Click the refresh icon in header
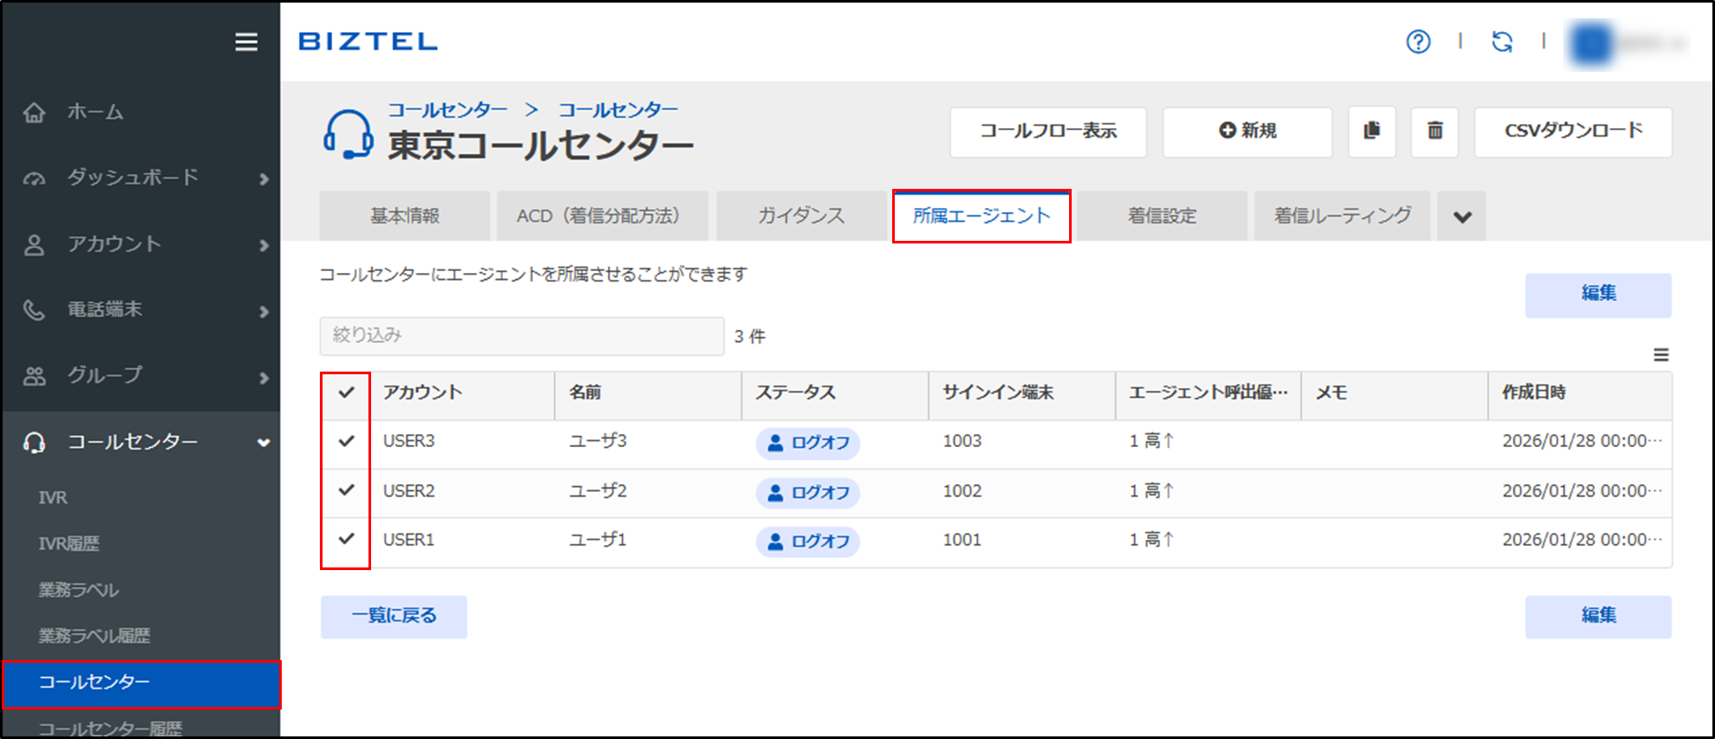Viewport: 1715px width, 739px height. pyautogui.click(x=1502, y=42)
